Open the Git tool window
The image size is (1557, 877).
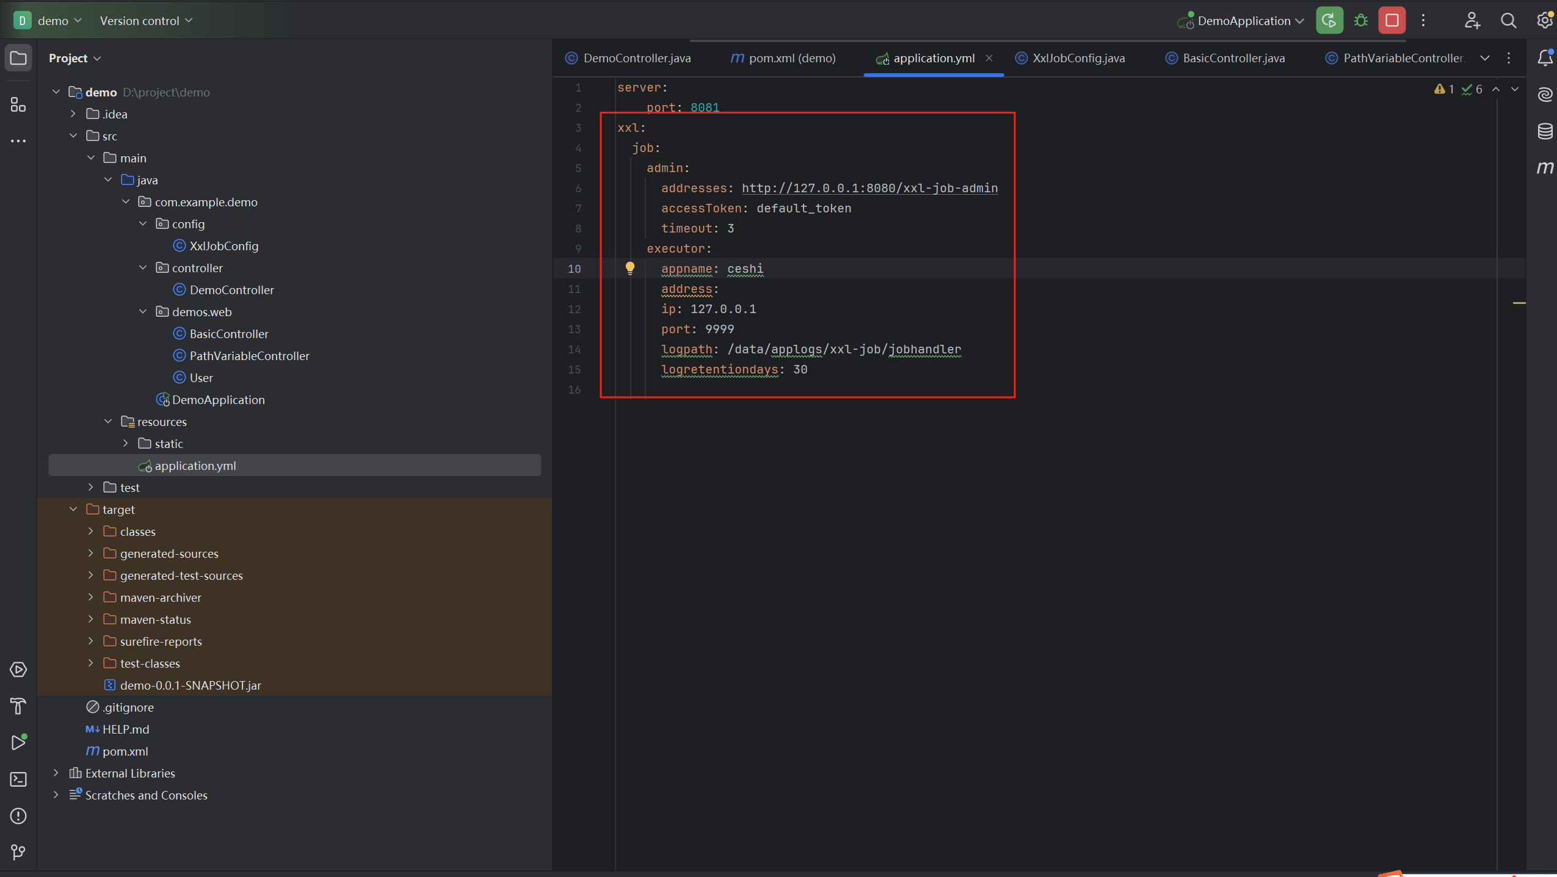point(18,852)
